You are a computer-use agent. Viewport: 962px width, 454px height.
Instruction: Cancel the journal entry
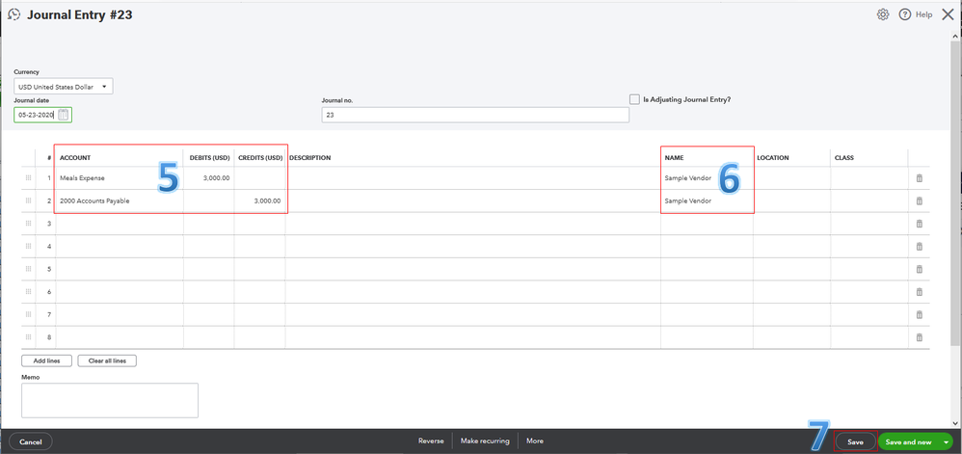(x=31, y=441)
